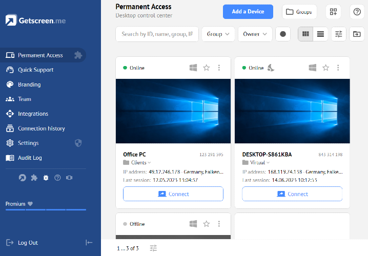This screenshot has height=256, width=368.
Task: Click the Office PC device name
Action: [134, 155]
